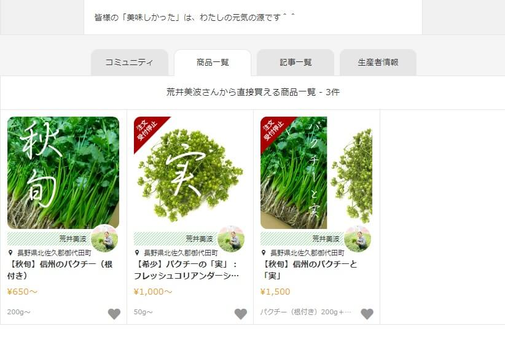Open the 実 coriander seeds product image
The image size is (505, 345).
190,173
